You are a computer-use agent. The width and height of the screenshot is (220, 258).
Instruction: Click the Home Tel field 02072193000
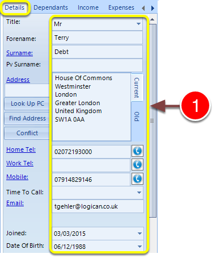click(x=91, y=152)
